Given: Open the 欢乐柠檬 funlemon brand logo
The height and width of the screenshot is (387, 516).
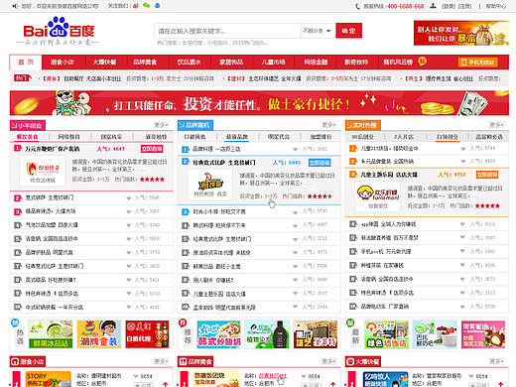Looking at the screenshot, I should pyautogui.click(x=378, y=196).
